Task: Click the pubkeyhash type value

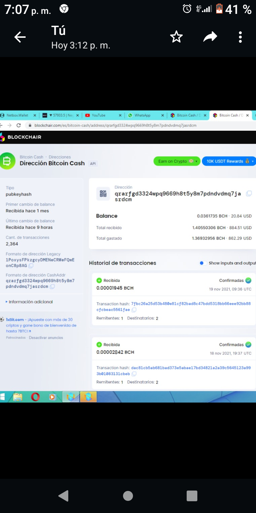Action: [x=18, y=195]
